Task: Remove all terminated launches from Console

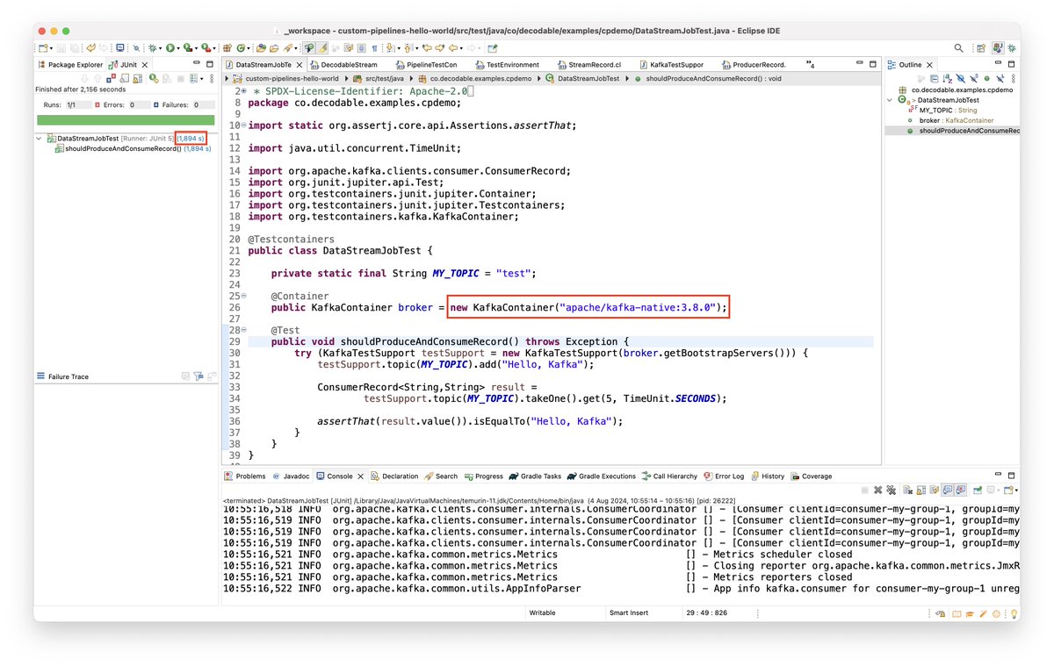Action: [x=891, y=491]
